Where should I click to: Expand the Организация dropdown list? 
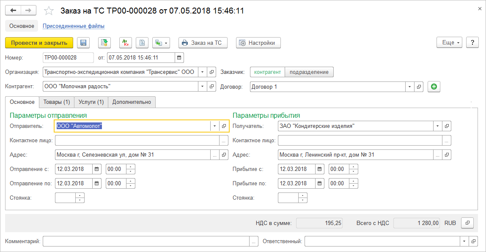pyautogui.click(x=202, y=72)
